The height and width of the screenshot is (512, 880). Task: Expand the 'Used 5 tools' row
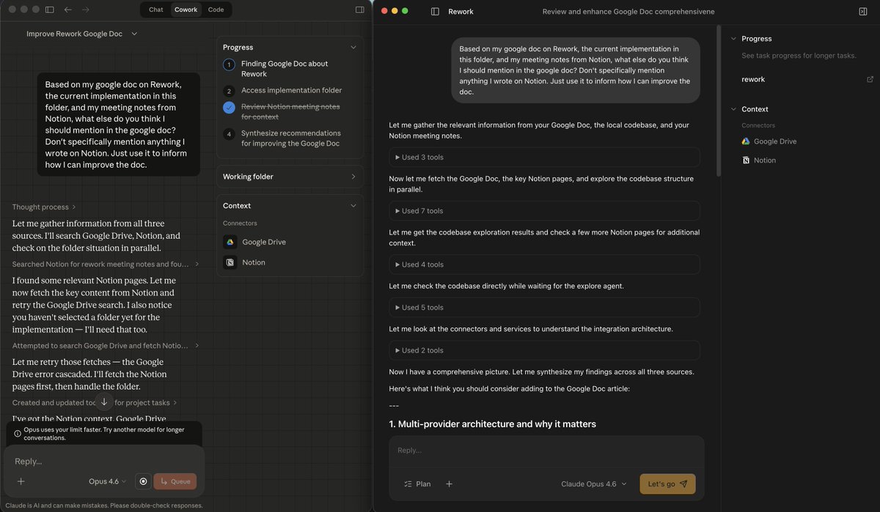[544, 308]
